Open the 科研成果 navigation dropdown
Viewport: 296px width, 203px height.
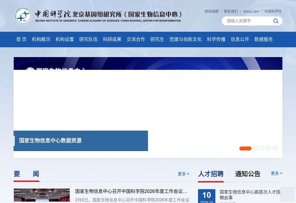112,39
